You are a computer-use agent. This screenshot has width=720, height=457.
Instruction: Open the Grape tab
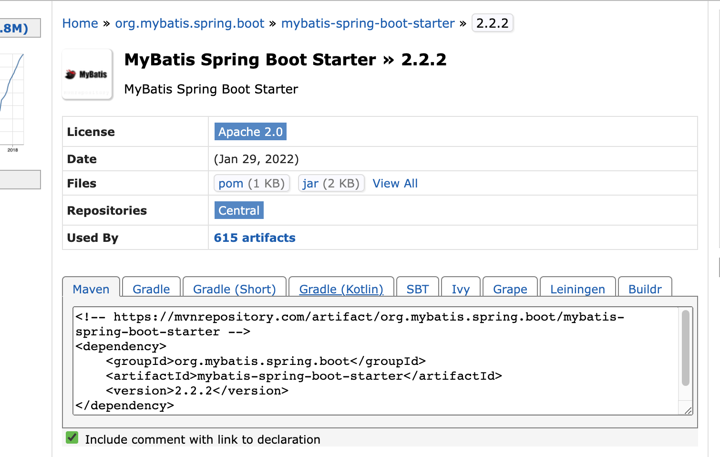click(510, 289)
